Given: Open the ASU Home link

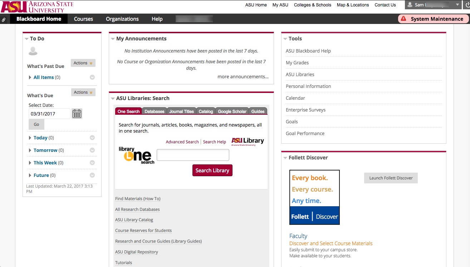Looking at the screenshot, I should [256, 5].
